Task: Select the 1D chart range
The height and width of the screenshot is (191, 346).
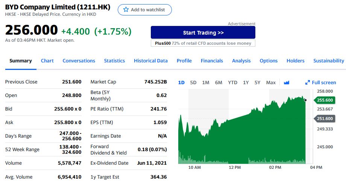Action: tap(181, 82)
